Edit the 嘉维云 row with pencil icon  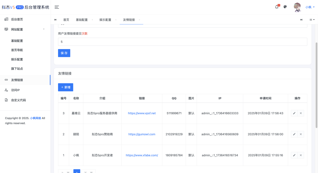[x=294, y=113]
